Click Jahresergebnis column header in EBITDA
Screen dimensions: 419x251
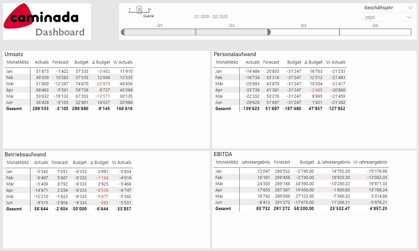pyautogui.click(x=255, y=162)
